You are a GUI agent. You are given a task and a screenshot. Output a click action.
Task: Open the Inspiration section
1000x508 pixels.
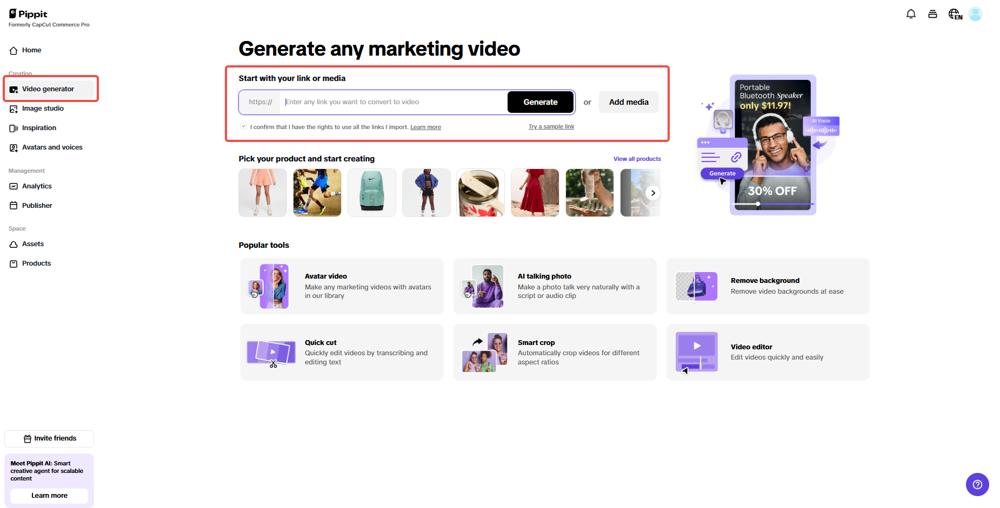[x=39, y=127]
